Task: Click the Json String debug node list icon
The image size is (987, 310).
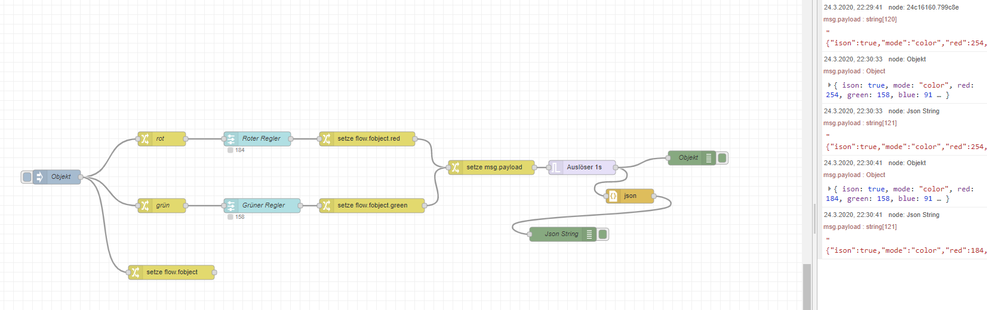Action: pos(589,234)
